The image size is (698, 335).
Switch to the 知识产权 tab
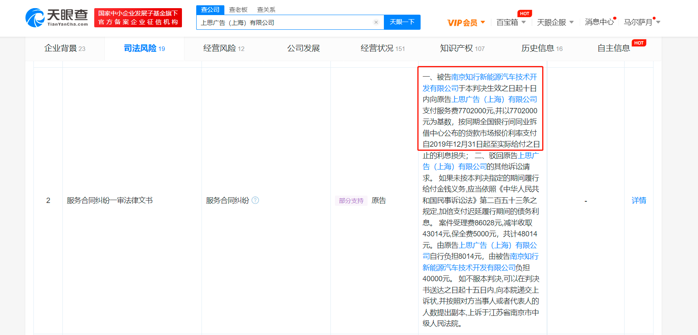[462, 48]
